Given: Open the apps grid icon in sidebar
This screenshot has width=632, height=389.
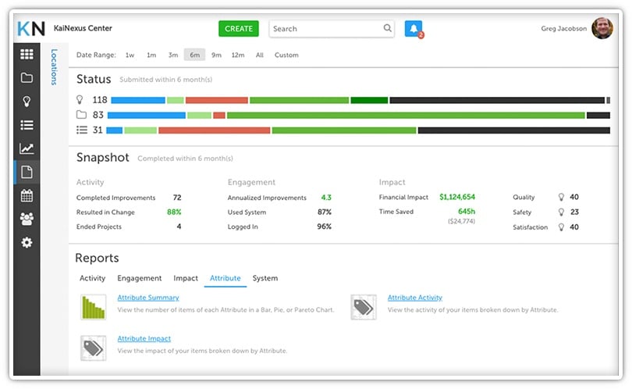Looking at the screenshot, I should click(27, 55).
